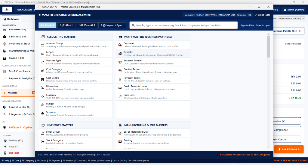
Task: Click the user avatar icon beside admin
Action: click(x=285, y=10)
